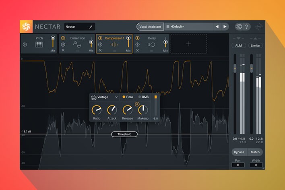Select Peak detection mode

[x=128, y=97]
